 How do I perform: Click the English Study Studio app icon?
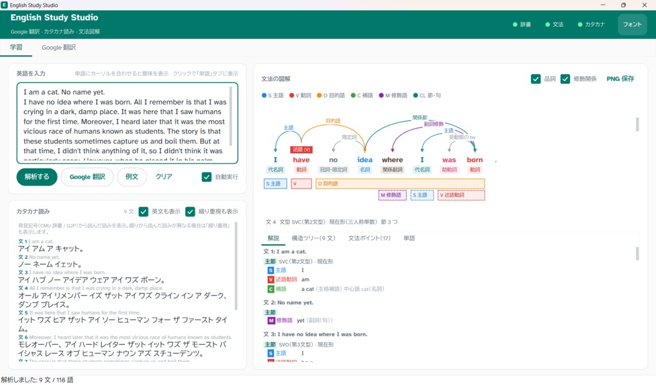(4, 5)
